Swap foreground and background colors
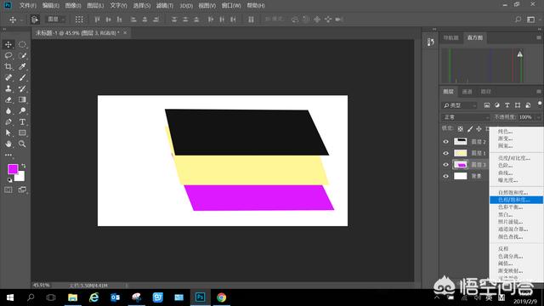The width and height of the screenshot is (544, 306). [24, 166]
